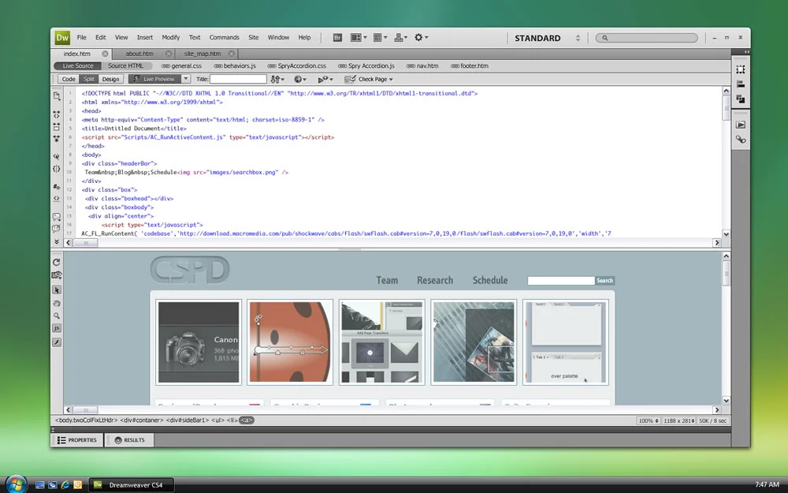The width and height of the screenshot is (788, 493).
Task: Switch to Design view
Action: pyautogui.click(x=110, y=79)
